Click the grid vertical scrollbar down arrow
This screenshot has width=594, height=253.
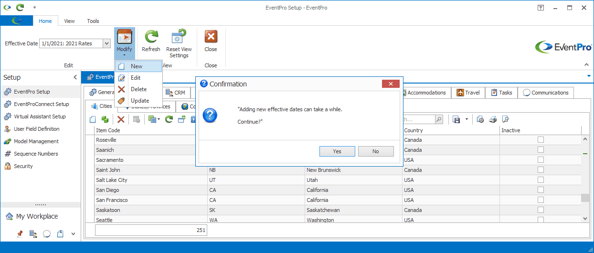(585, 218)
